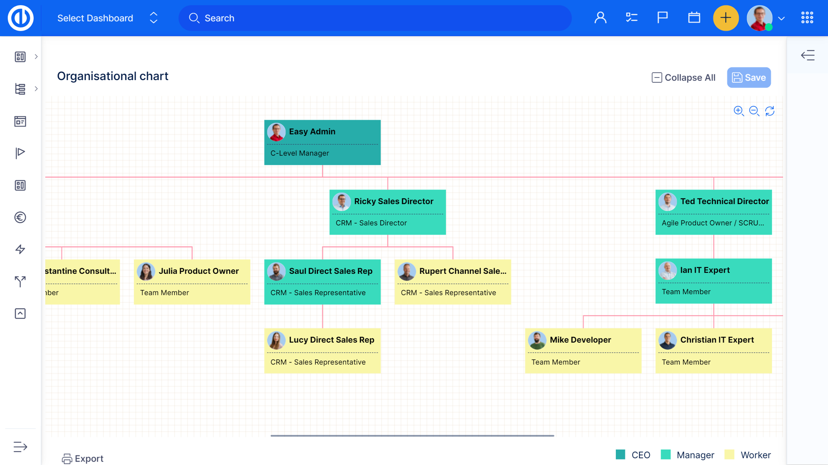Expand the user avatar dropdown arrow
The image size is (828, 465).
781,19
